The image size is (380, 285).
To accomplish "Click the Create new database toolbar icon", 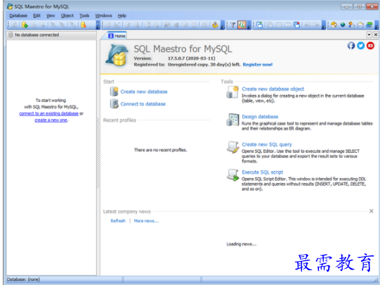I will tap(25, 25).
